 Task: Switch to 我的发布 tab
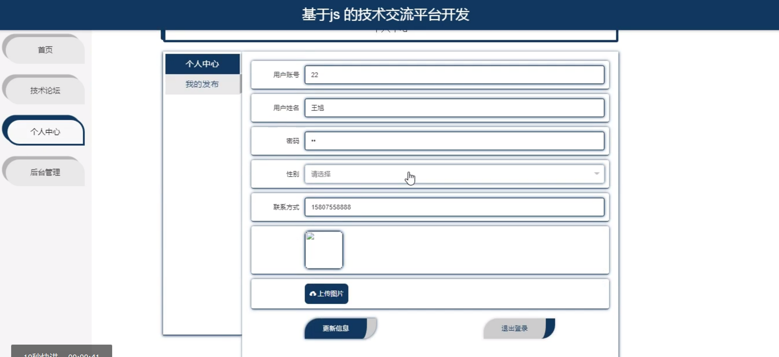point(202,84)
